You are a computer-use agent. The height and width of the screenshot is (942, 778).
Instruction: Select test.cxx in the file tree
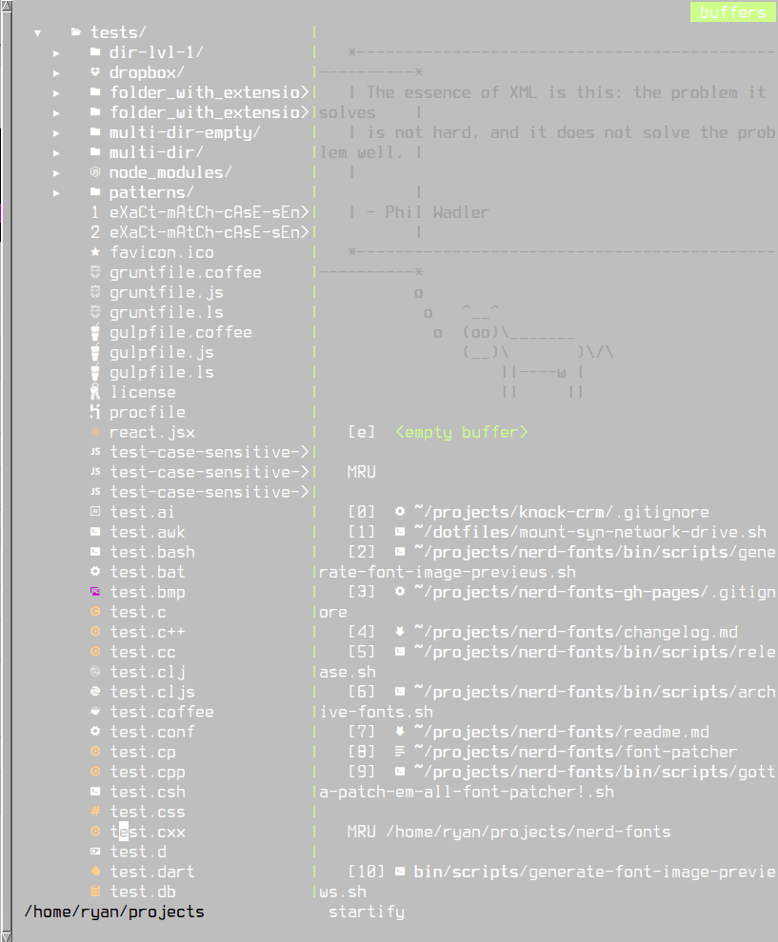pyautogui.click(x=148, y=832)
